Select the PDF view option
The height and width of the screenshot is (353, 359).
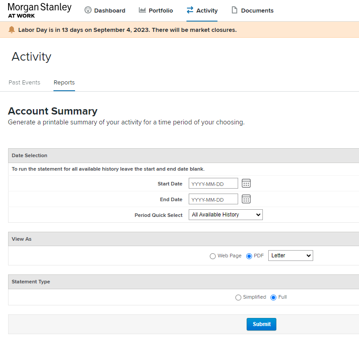[249, 256]
